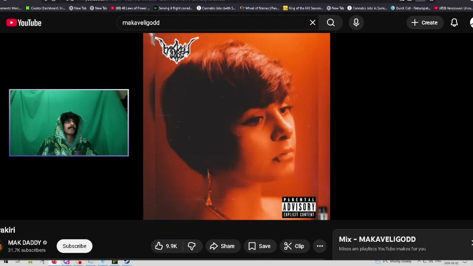The image size is (473, 266).
Task: Open the Creator Dashboard bookmark
Action: pyautogui.click(x=45, y=8)
